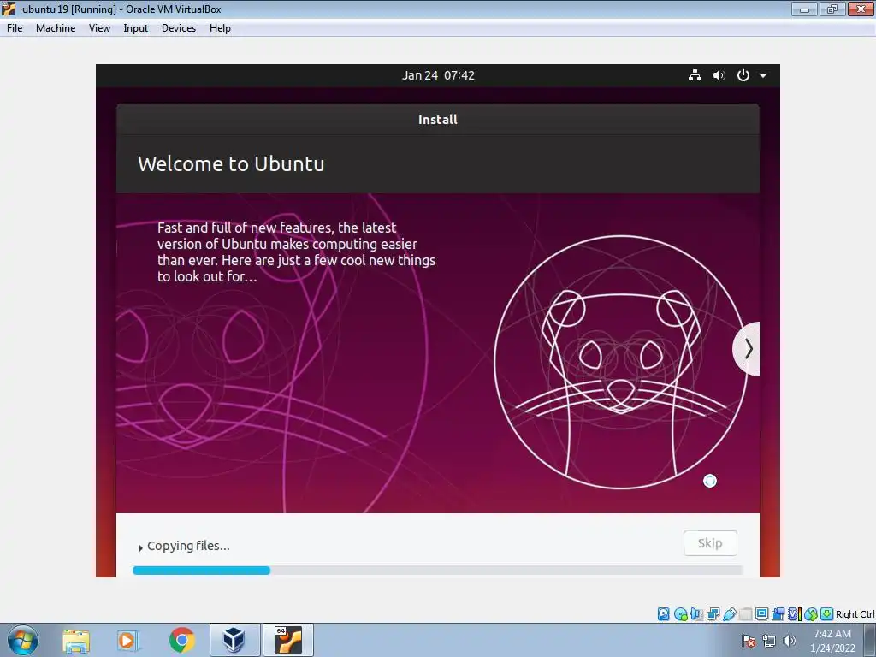This screenshot has width=876, height=657.
Task: Open the Windows clock showing 7:42 AM
Action: click(832, 641)
